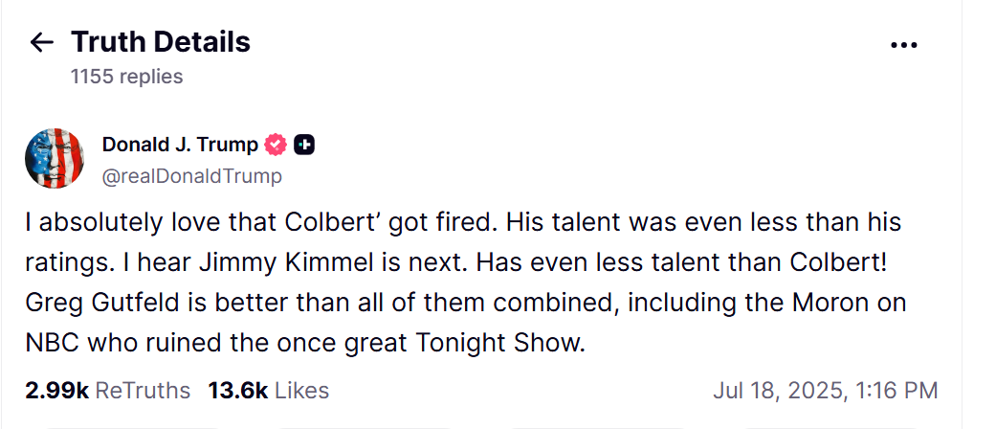Go back using the left arrow

[x=42, y=42]
